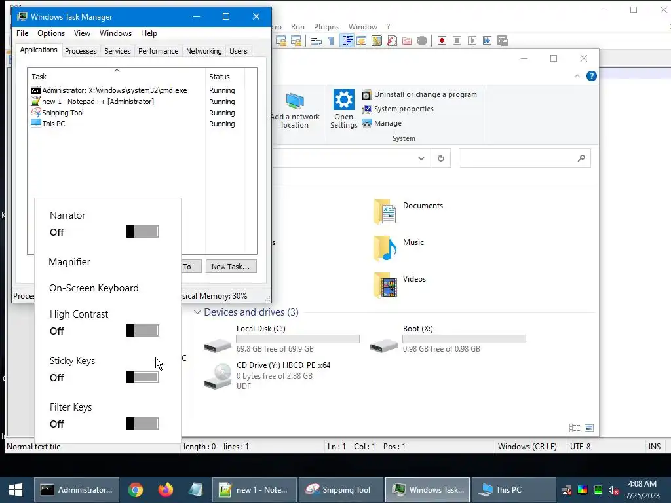The image size is (671, 503).
Task: Collapse Devices and drives section chevron
Action: tap(197, 312)
